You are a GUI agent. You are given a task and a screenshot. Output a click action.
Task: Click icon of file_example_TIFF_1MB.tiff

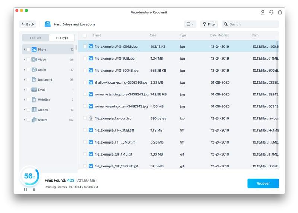point(91,130)
